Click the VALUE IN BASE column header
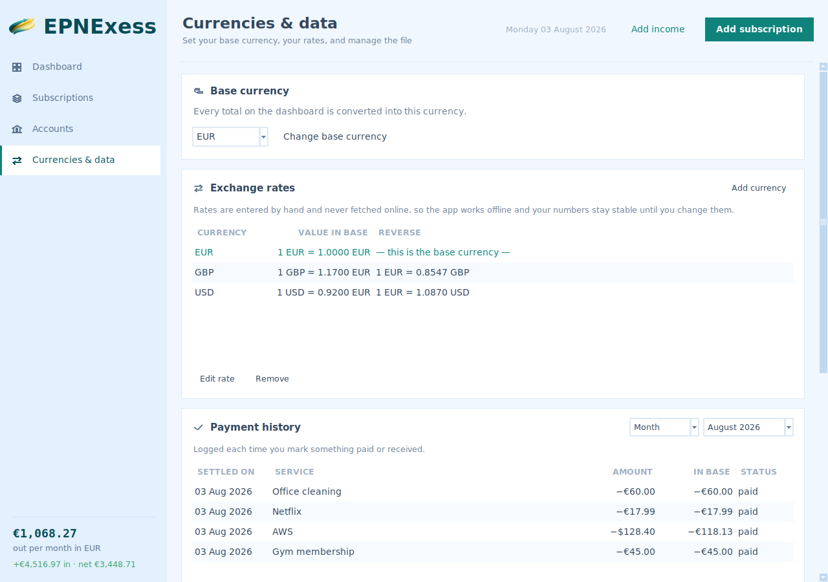The height and width of the screenshot is (582, 828). pyautogui.click(x=333, y=233)
